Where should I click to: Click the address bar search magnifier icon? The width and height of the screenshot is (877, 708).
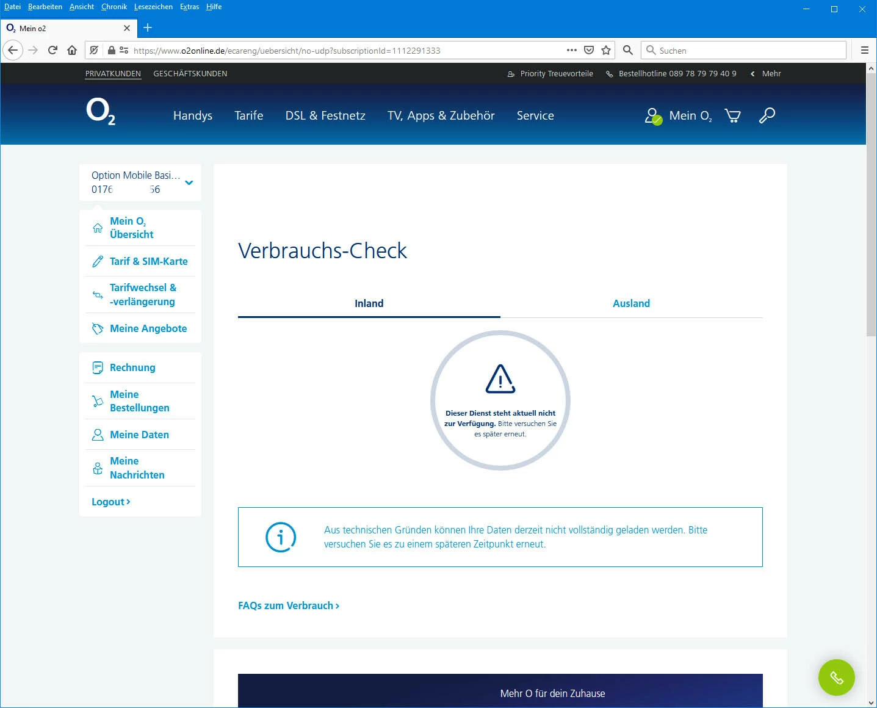(627, 50)
